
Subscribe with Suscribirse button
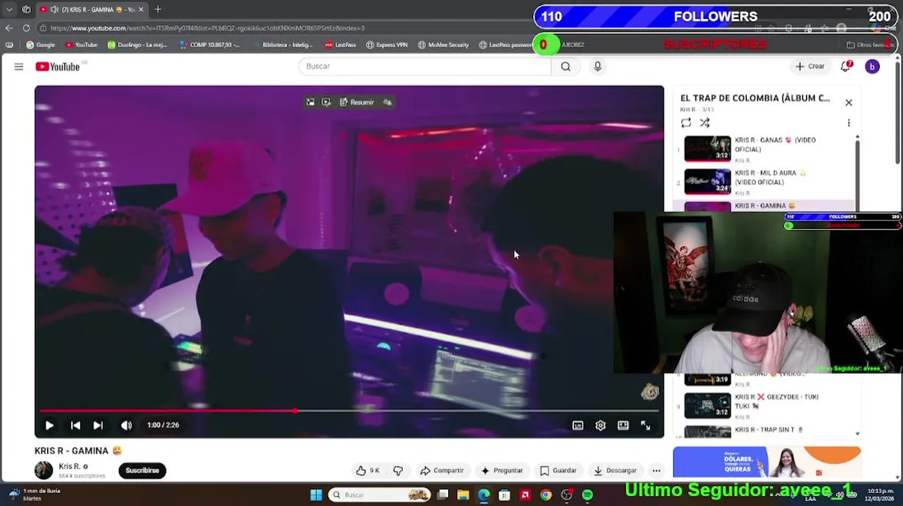[x=142, y=470]
